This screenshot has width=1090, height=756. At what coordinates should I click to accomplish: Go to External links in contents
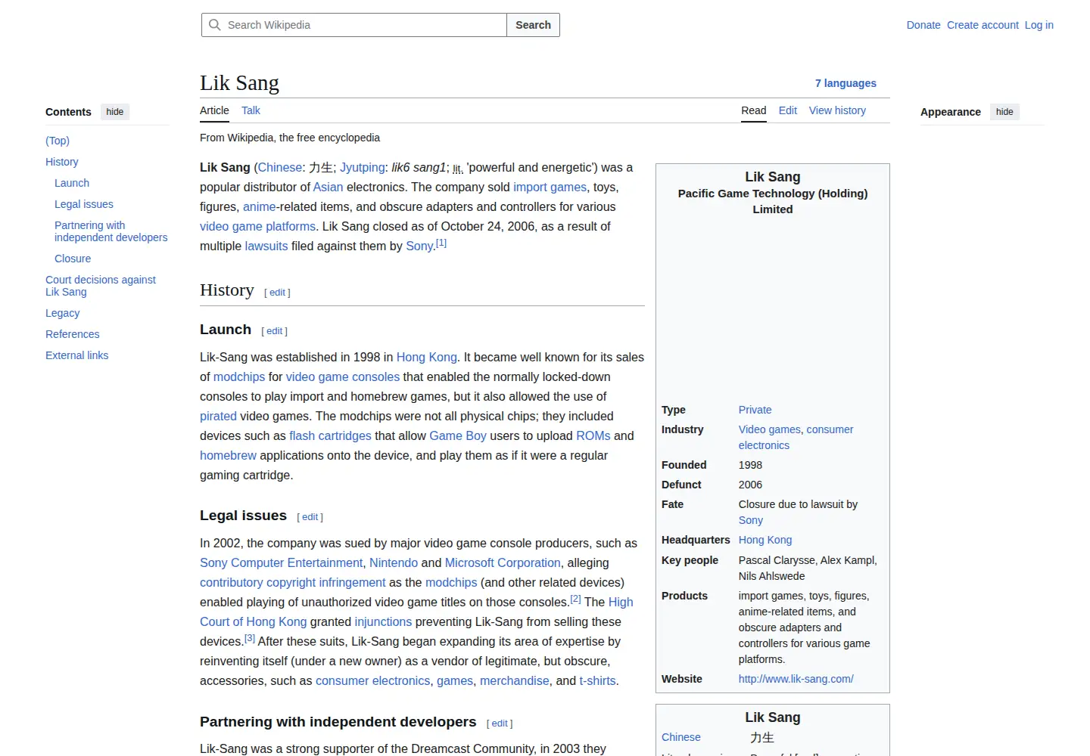76,355
